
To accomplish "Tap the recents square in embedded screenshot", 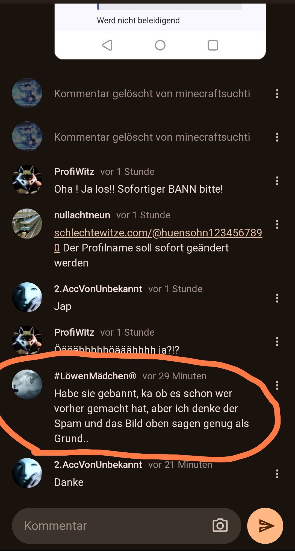I will tap(213, 45).
